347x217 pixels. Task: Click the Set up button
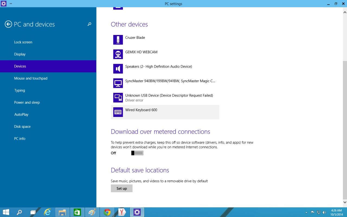(121, 188)
